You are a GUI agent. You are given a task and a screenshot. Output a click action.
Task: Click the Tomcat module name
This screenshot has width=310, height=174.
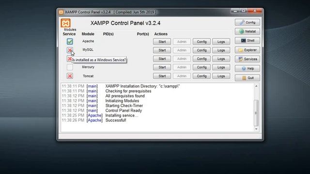tap(88, 76)
